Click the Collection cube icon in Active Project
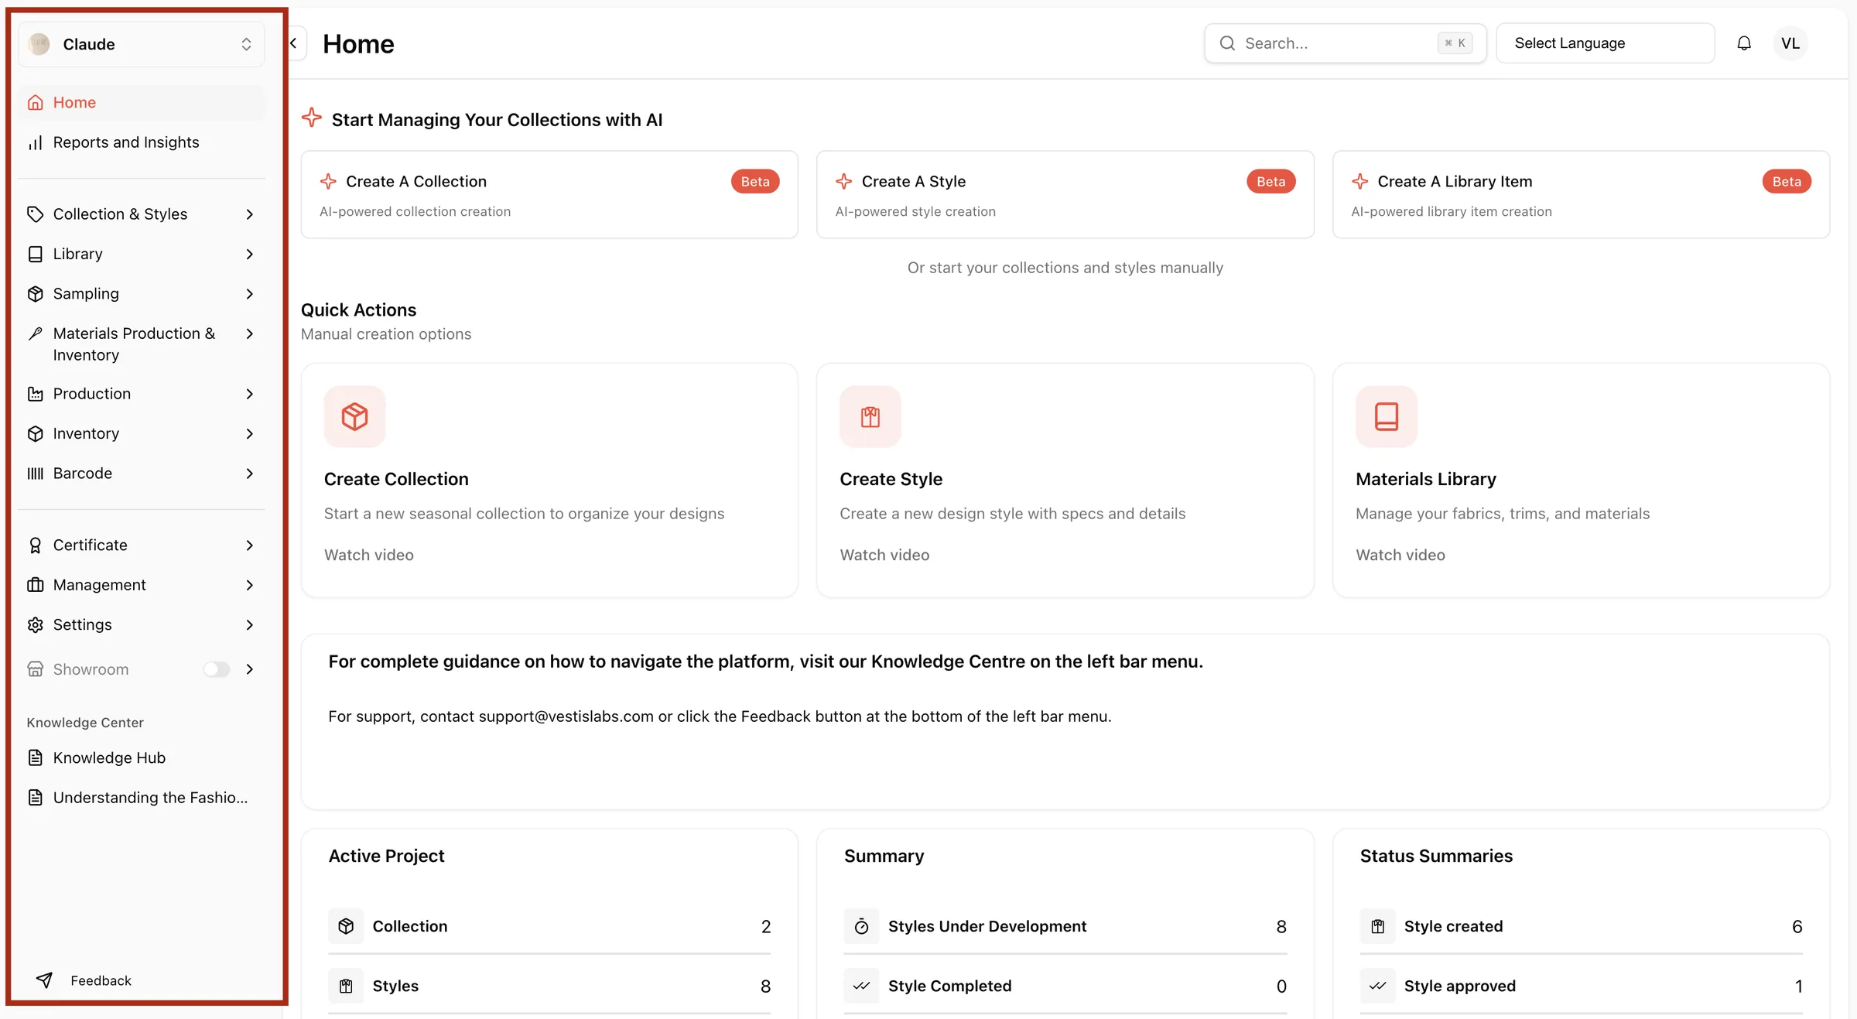 (x=346, y=926)
